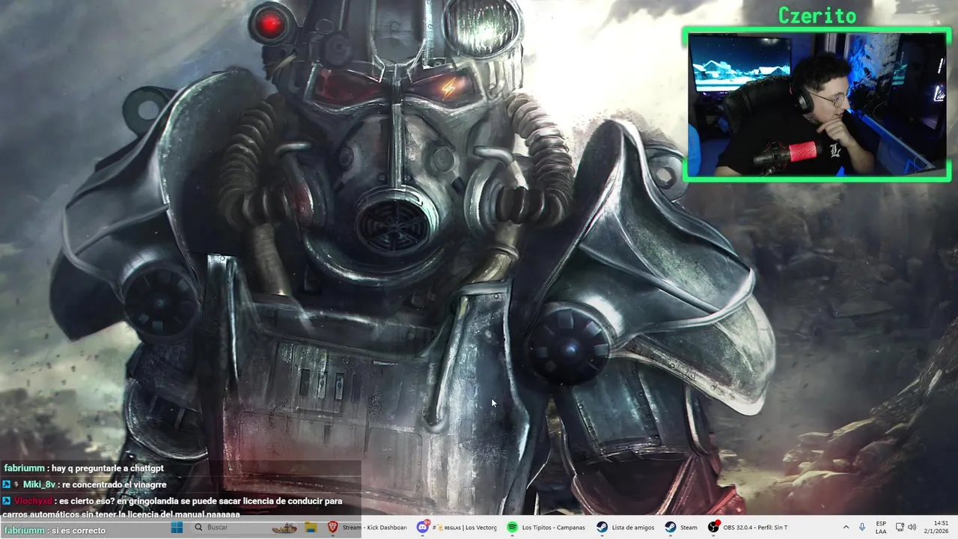Image resolution: width=958 pixels, height=539 pixels.
Task: Click the Czerito stream name label
Action: 817,15
